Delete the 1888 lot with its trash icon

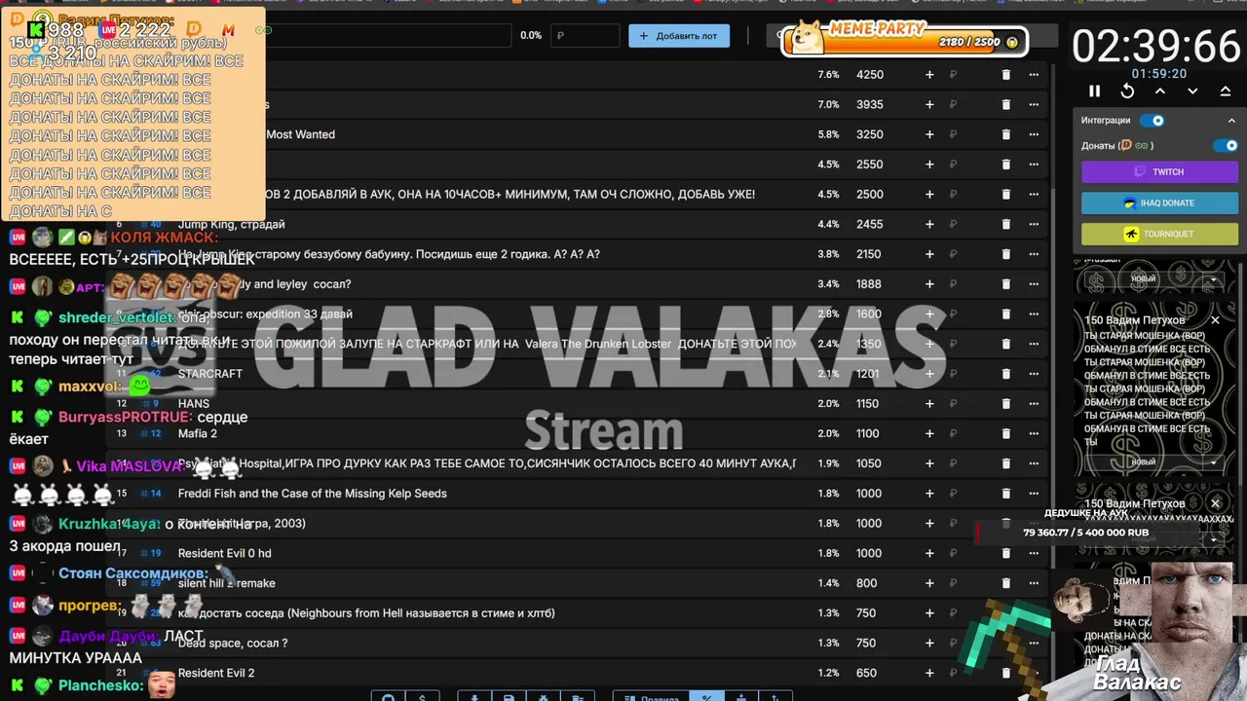coord(1006,284)
